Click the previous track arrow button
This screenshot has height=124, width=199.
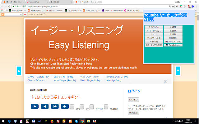pos(45,106)
